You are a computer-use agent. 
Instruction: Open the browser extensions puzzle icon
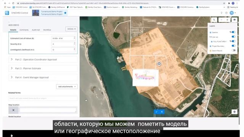click(229, 3)
